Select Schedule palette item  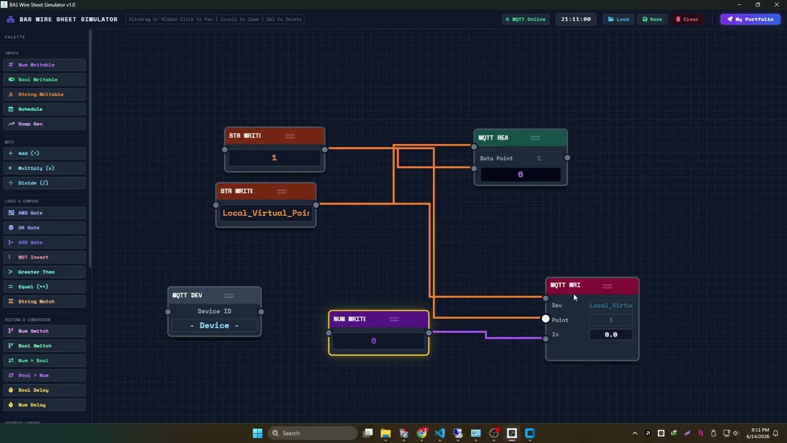point(44,109)
